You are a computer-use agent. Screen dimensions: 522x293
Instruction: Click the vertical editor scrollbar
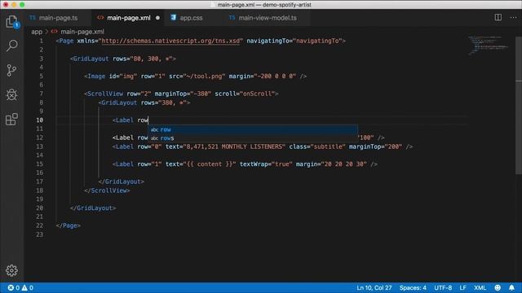519,105
